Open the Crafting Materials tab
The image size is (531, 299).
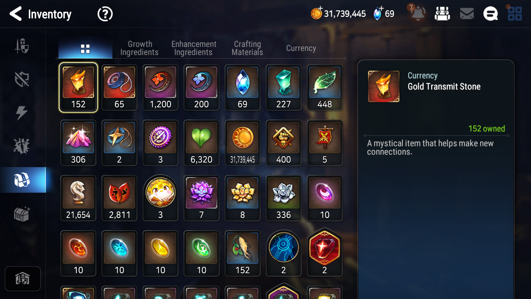click(x=247, y=48)
